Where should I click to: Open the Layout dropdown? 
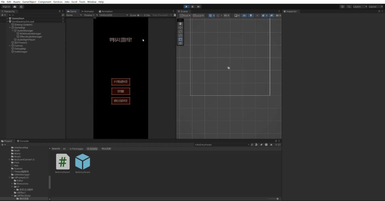click(x=375, y=6)
